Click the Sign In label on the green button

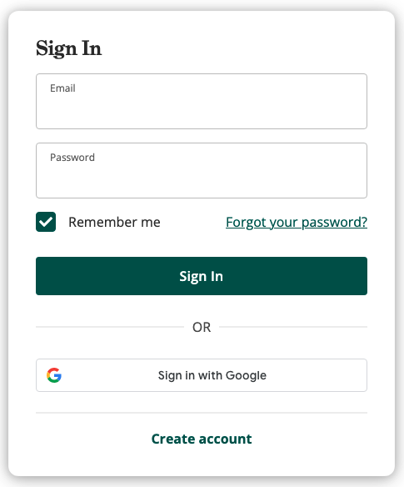point(201,276)
